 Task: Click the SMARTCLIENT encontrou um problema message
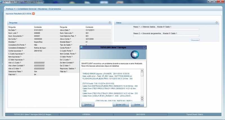click(x=112, y=63)
